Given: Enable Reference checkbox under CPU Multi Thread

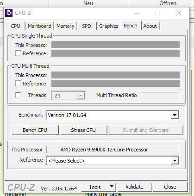Looking at the screenshot, I should point(18,84).
